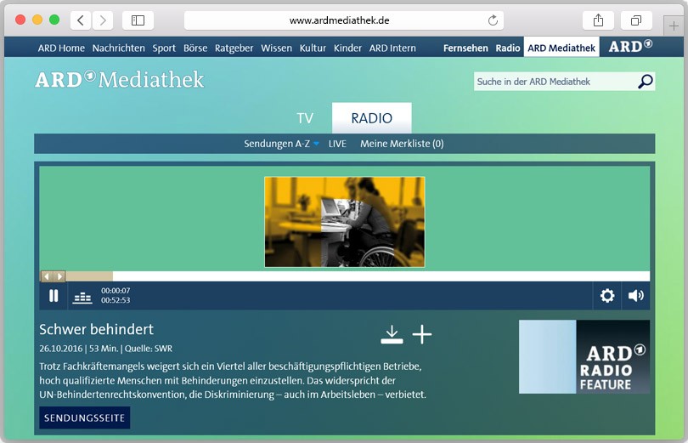This screenshot has height=443, width=688.
Task: Click the wheelchair episode cover image
Action: [345, 222]
